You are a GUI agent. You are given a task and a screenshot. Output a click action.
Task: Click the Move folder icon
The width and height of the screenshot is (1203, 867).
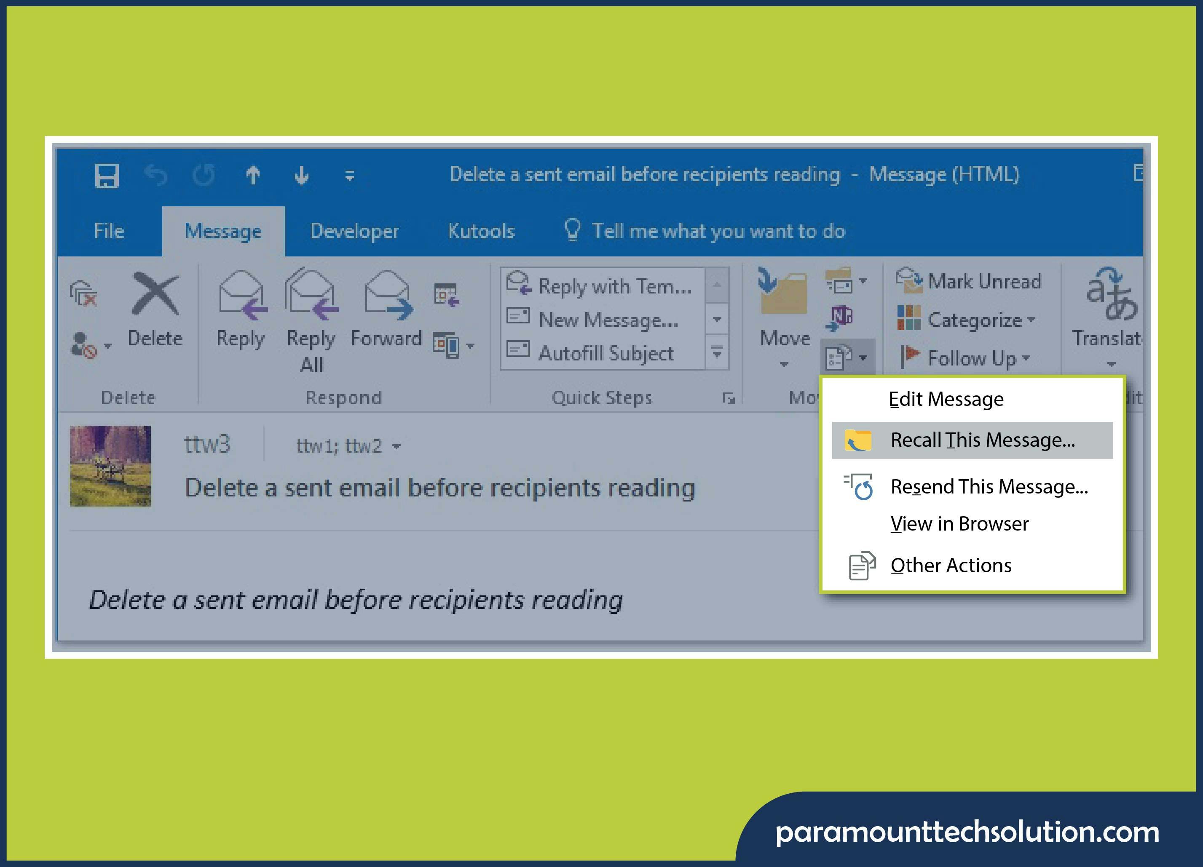(783, 293)
